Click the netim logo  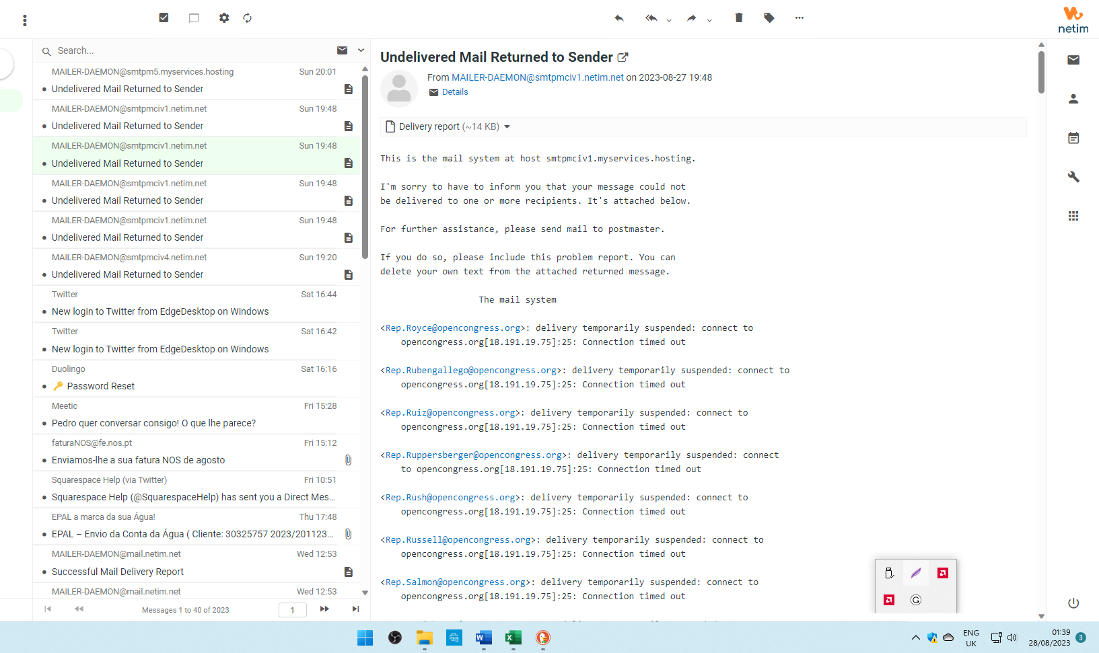coord(1073,20)
